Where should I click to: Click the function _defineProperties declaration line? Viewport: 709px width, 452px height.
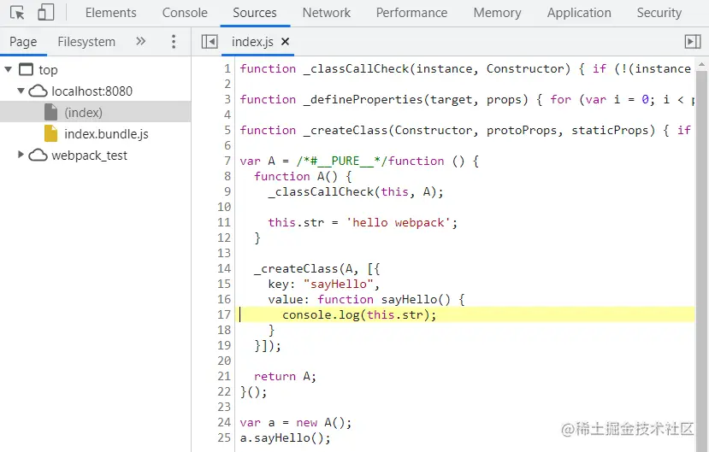(467, 99)
